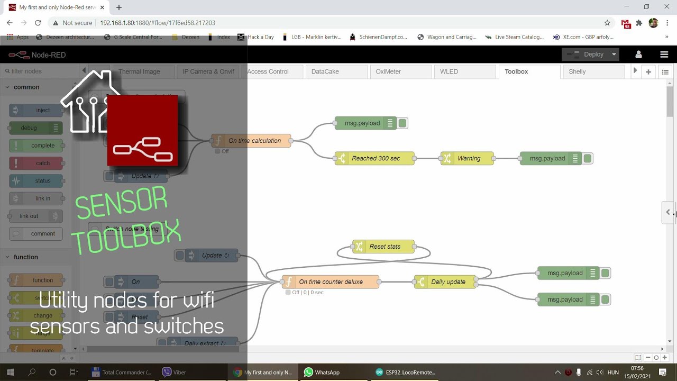The image size is (677, 381).
Task: Pick the status node from palette
Action: tap(36, 181)
